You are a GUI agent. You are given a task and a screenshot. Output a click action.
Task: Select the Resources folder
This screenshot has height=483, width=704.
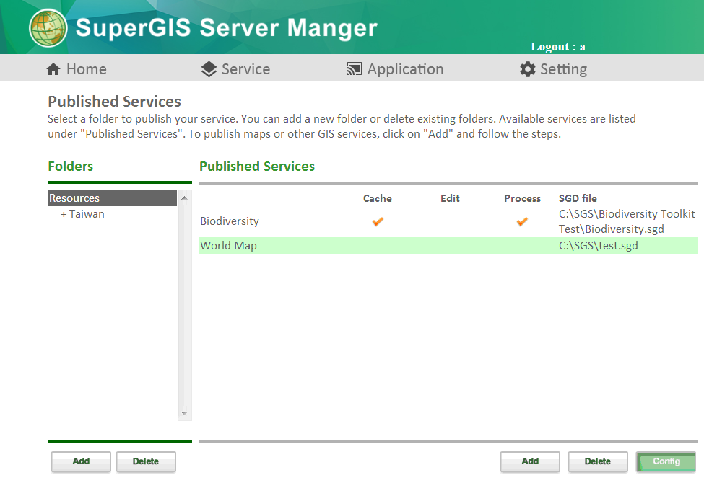pyautogui.click(x=112, y=198)
